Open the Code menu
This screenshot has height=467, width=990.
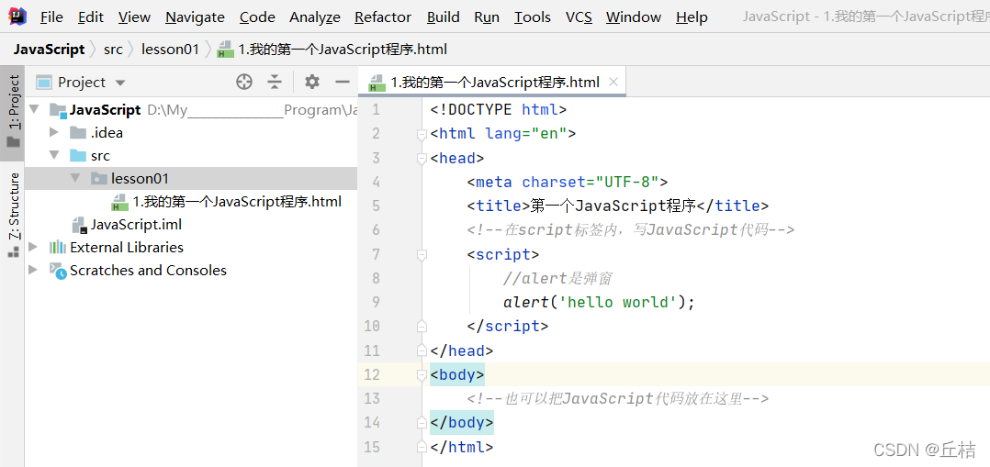click(257, 17)
